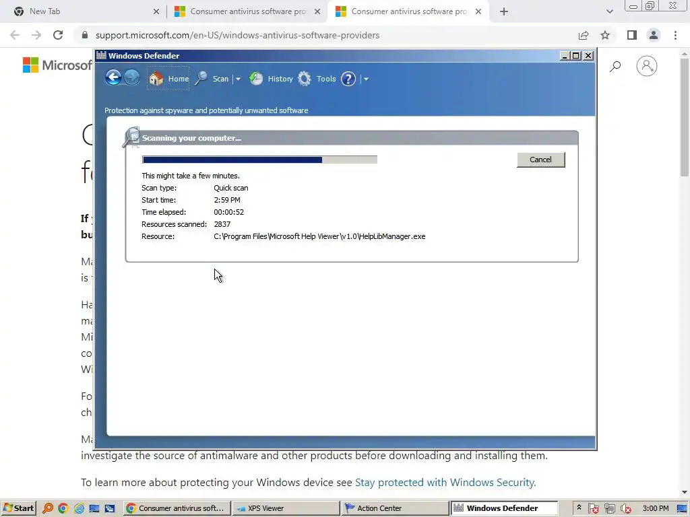Click the forward arrow in Windows Defender
The image size is (690, 517).
131,78
